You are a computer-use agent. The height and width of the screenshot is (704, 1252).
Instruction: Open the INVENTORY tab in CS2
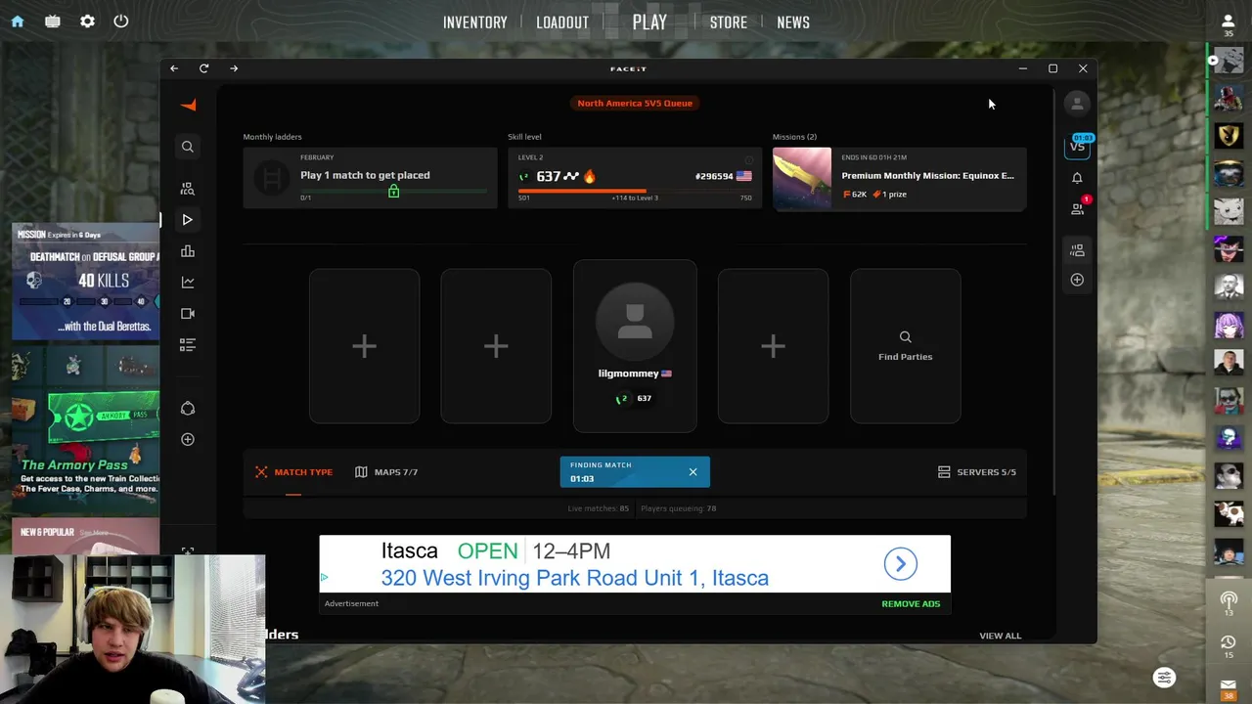(x=475, y=22)
